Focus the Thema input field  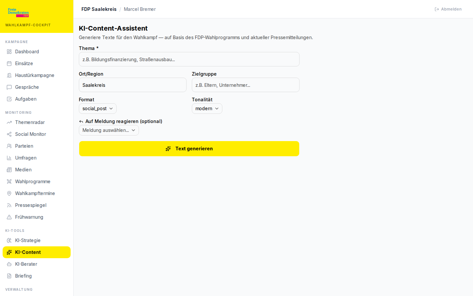[189, 59]
